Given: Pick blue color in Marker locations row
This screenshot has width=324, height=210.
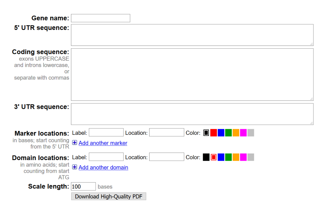Looking at the screenshot, I should (x=221, y=133).
